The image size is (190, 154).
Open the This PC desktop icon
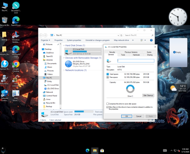[x=5, y=6]
